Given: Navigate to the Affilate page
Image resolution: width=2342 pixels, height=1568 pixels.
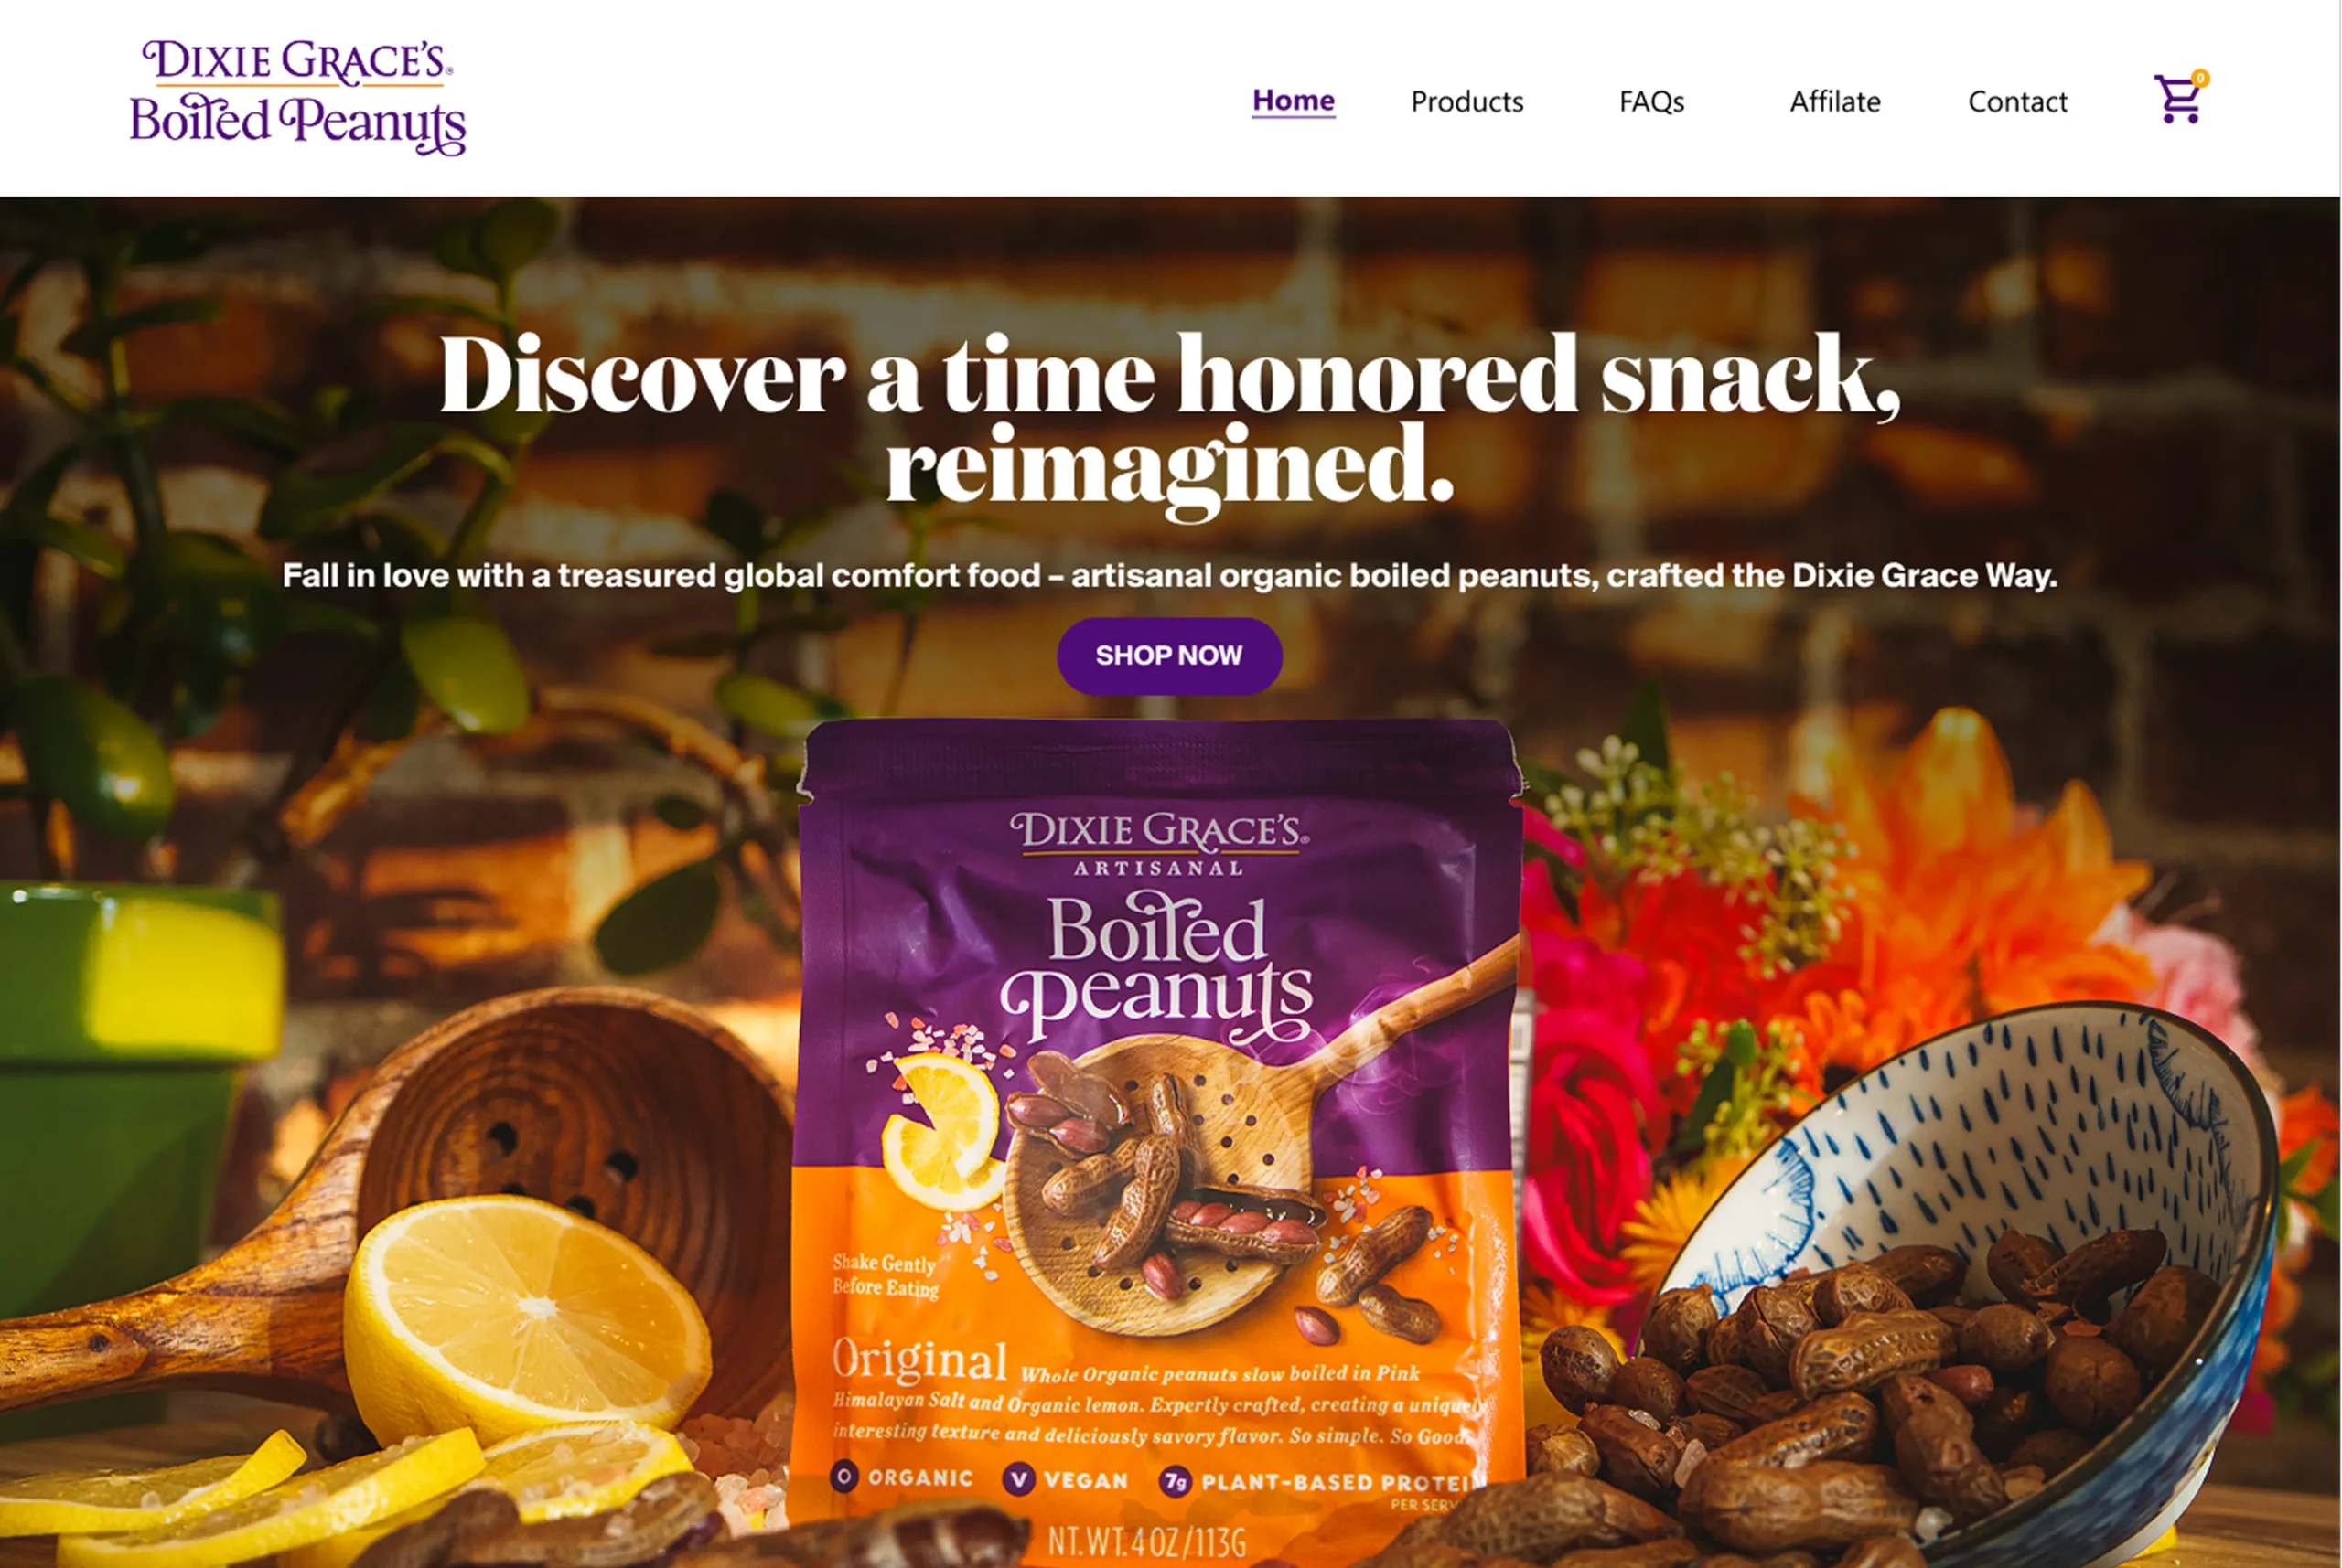Looking at the screenshot, I should (x=1835, y=102).
